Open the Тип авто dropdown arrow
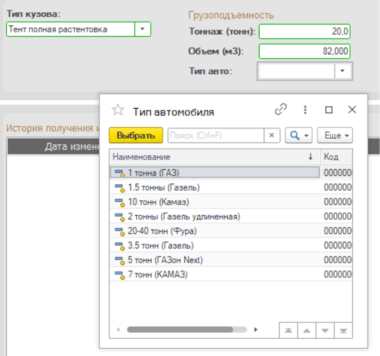The height and width of the screenshot is (356, 380). tap(343, 71)
